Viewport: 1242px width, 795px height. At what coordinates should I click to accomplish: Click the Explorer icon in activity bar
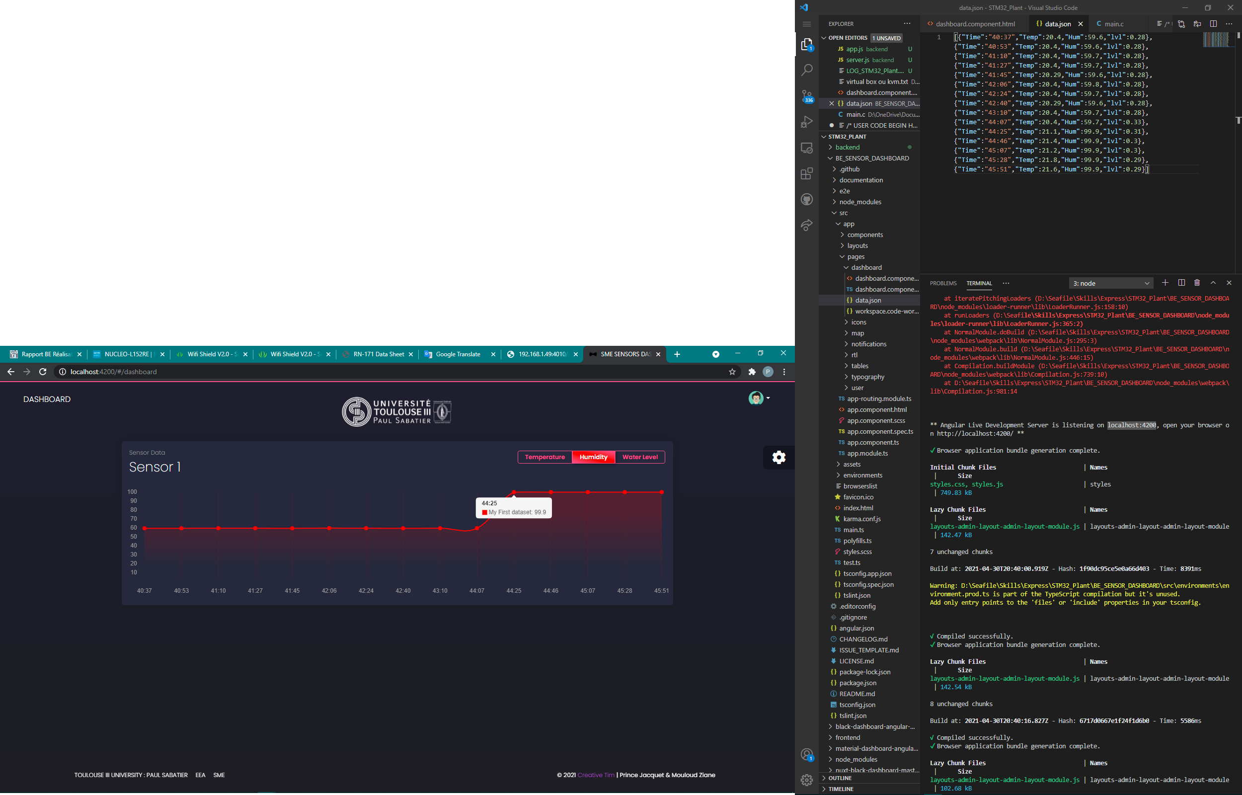807,42
